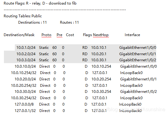This screenshot has height=115, width=168.
Task: Click next hop 10.0.10.254
Action: (101, 66)
